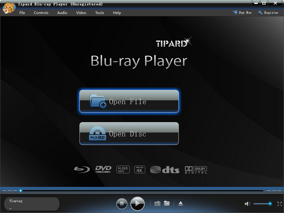Click the Buy Now cart link

point(242,13)
